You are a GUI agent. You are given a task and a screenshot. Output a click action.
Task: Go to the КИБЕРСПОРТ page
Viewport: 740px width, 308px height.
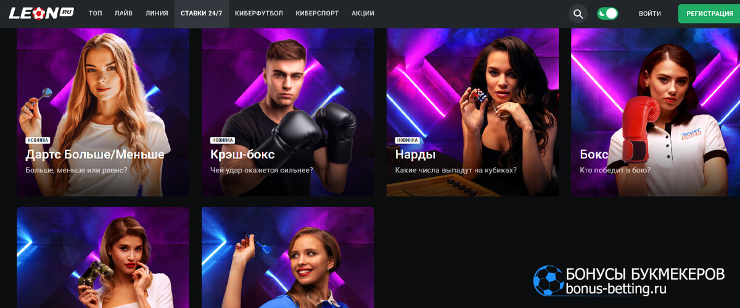[x=317, y=14]
